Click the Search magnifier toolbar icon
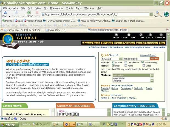The width and height of the screenshot is (170, 127). pyautogui.click(x=158, y=13)
